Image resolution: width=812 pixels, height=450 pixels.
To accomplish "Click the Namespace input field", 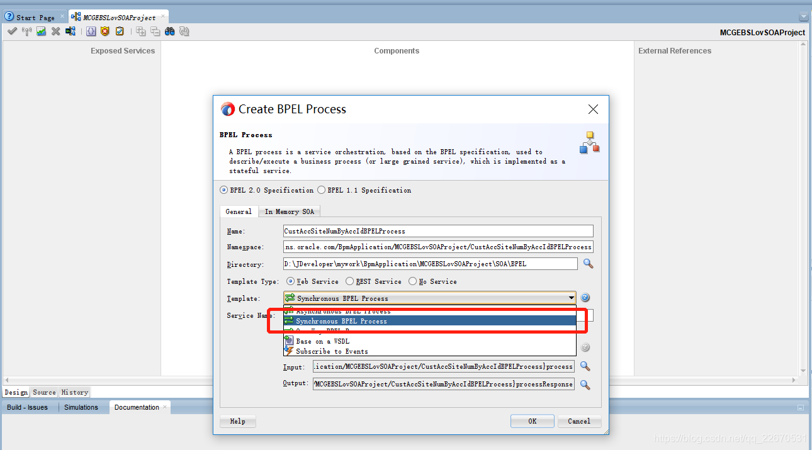I will coord(439,247).
